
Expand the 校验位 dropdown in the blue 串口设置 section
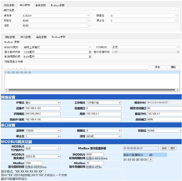[164, 131]
